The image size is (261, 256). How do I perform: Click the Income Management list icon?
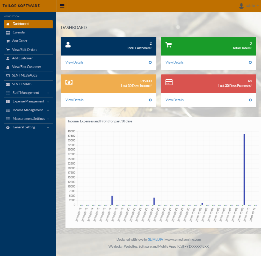coord(8,110)
